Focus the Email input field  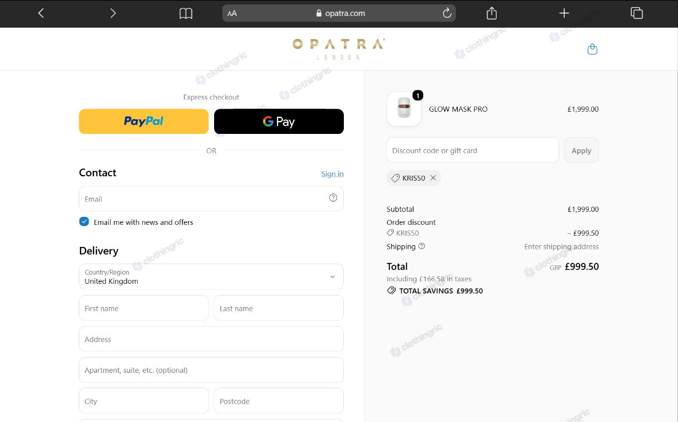coord(211,199)
